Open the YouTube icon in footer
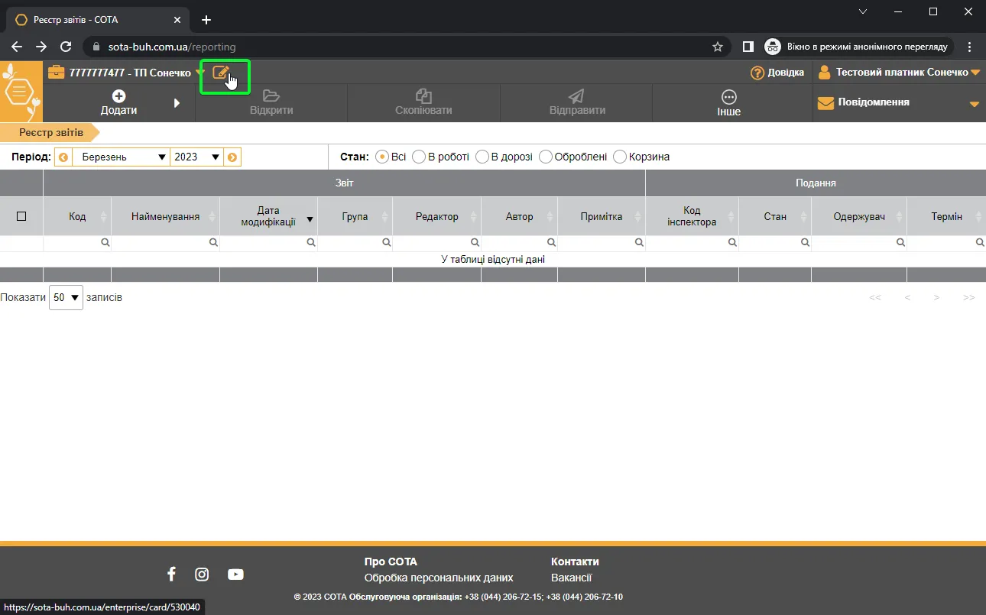Viewport: 986px width, 615px height. point(235,574)
